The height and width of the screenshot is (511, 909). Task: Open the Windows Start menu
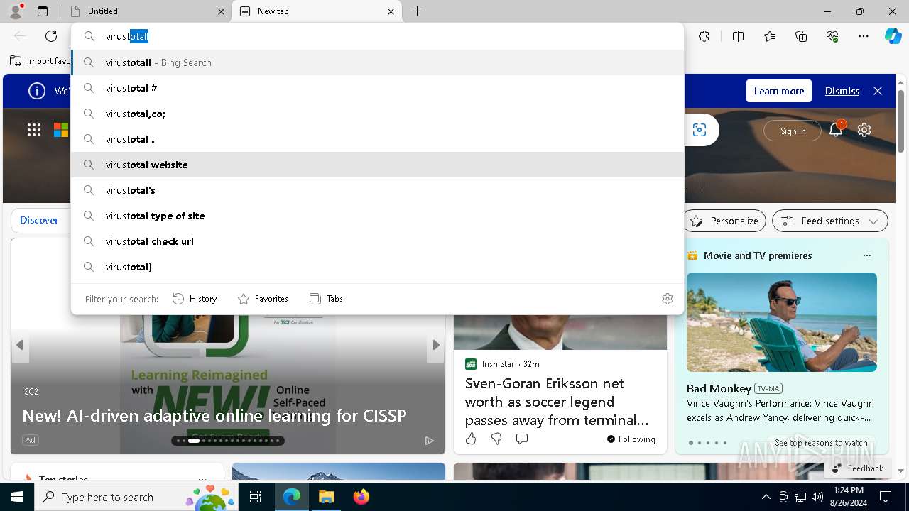[17, 497]
